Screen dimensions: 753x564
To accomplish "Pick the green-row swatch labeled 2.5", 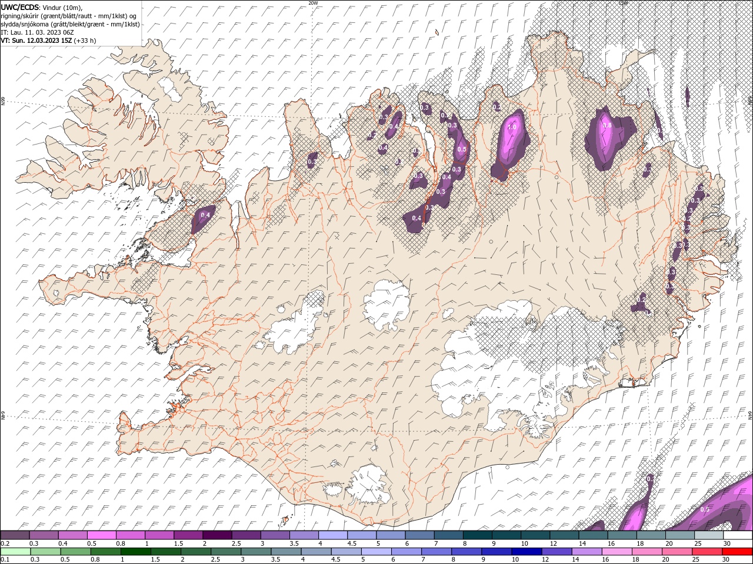I will click(225, 552).
